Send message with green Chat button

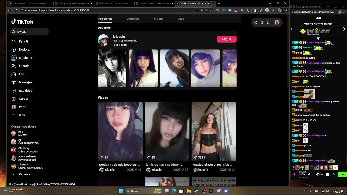tap(342, 174)
